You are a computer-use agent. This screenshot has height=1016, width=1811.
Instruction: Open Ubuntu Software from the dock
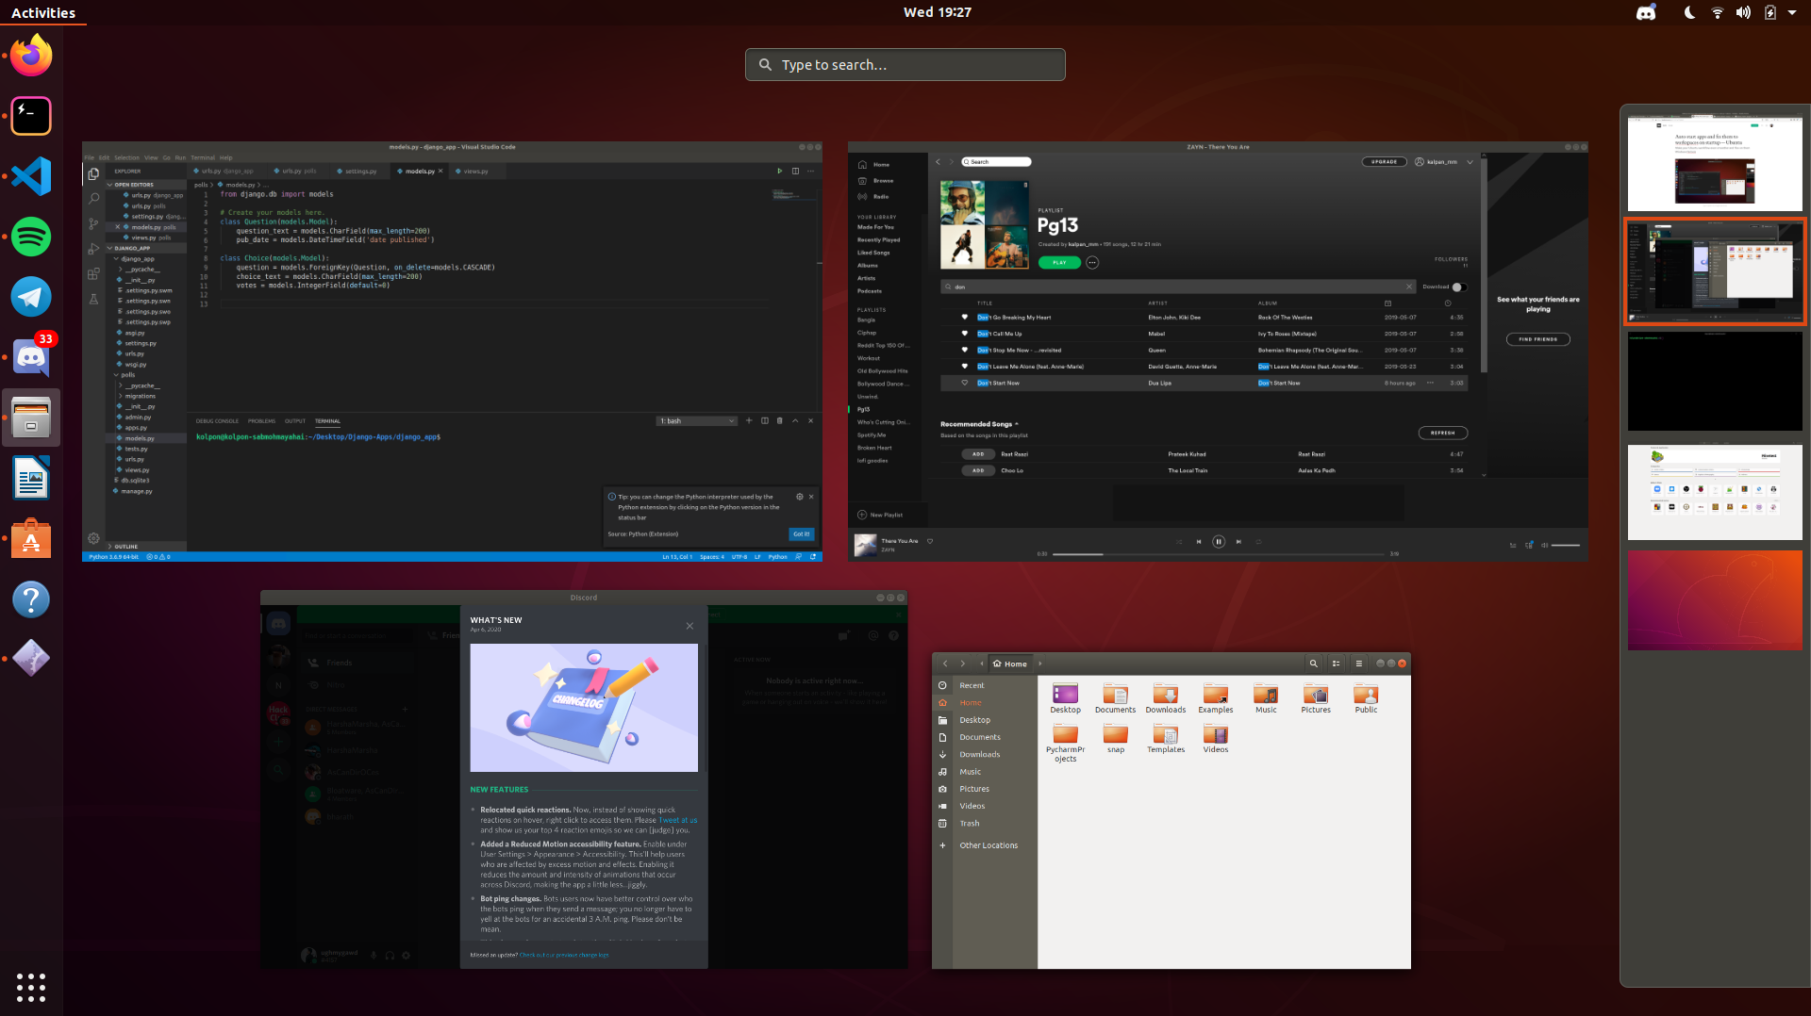tap(31, 538)
